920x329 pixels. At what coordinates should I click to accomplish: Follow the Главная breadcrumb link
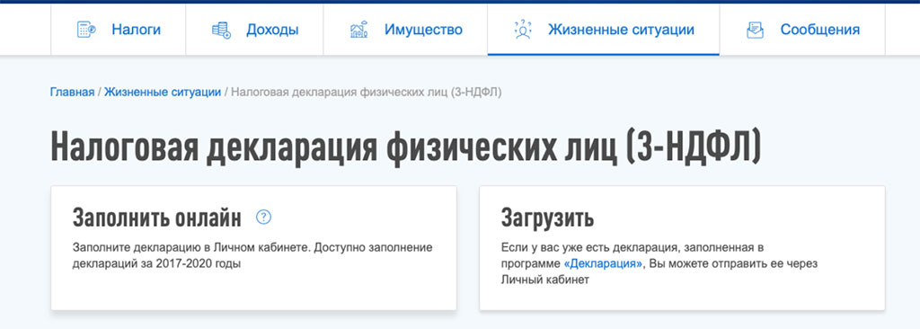click(x=72, y=93)
